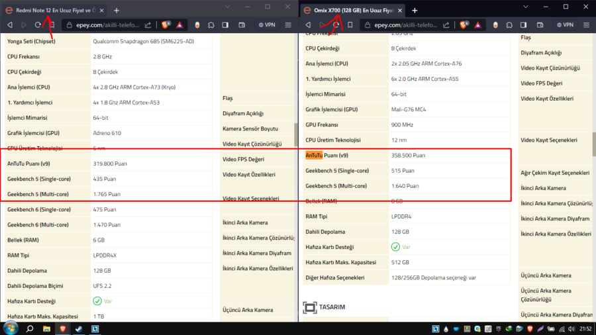Click 'Var' card support value in Omix window
Image resolution: width=596 pixels, height=335 pixels.
(406, 247)
